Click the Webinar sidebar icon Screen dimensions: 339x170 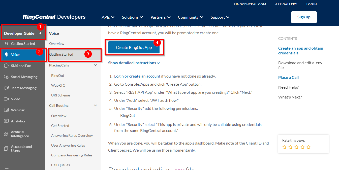pos(6,110)
